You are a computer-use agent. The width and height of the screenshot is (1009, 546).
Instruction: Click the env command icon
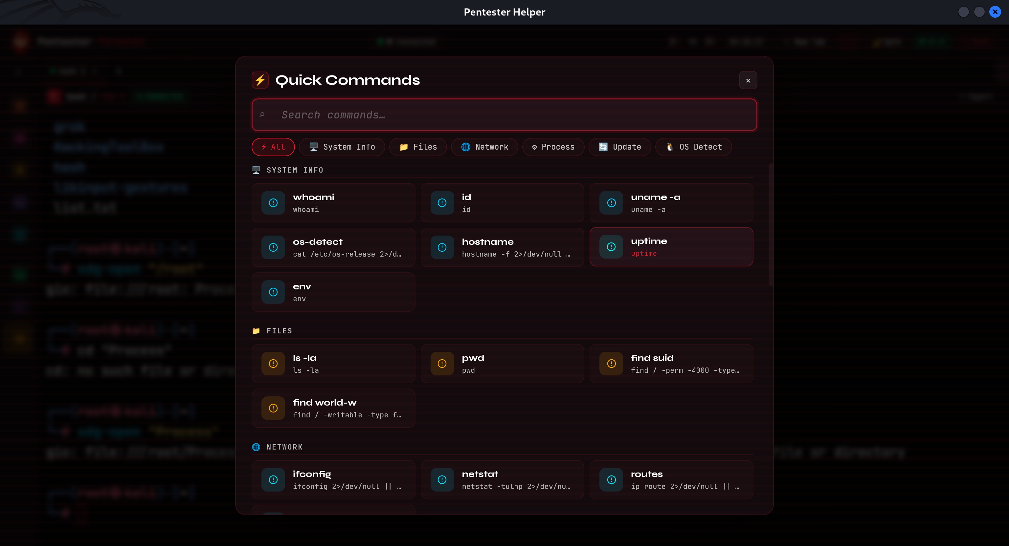tap(273, 292)
